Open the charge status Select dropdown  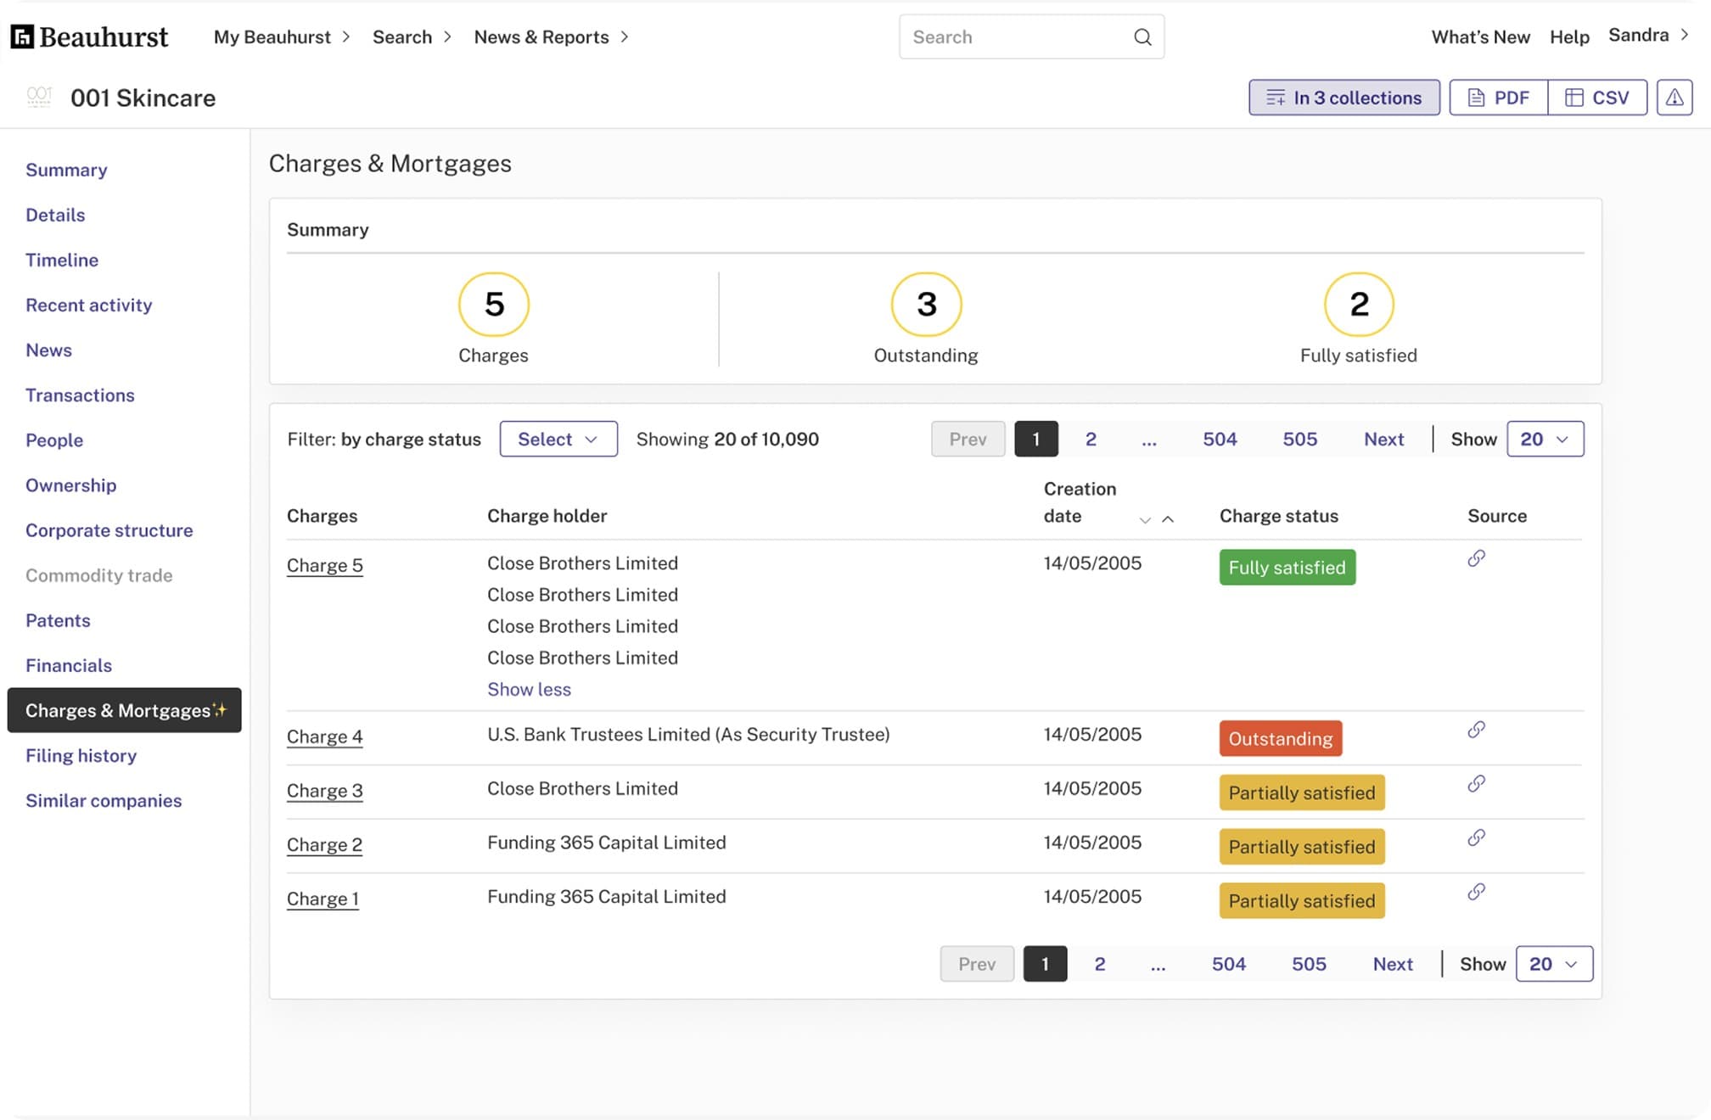pyautogui.click(x=558, y=439)
